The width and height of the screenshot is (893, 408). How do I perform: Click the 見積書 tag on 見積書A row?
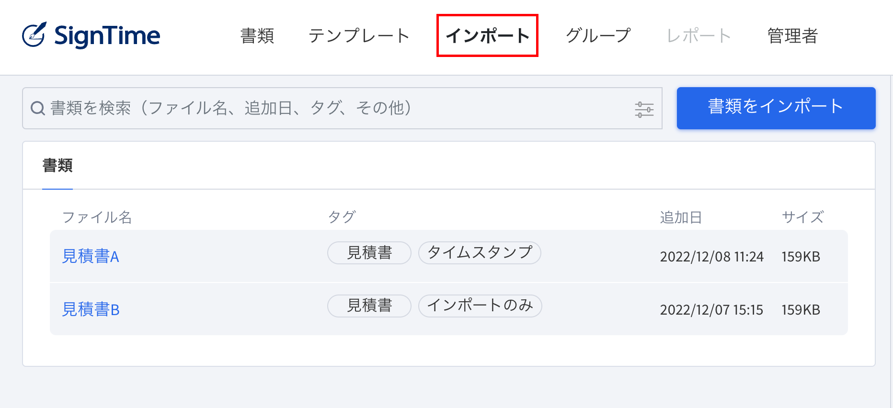369,253
